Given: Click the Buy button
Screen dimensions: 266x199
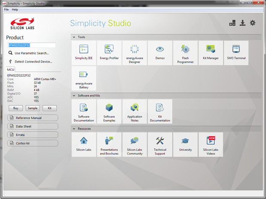Looking at the screenshot, I should tap(16, 108).
